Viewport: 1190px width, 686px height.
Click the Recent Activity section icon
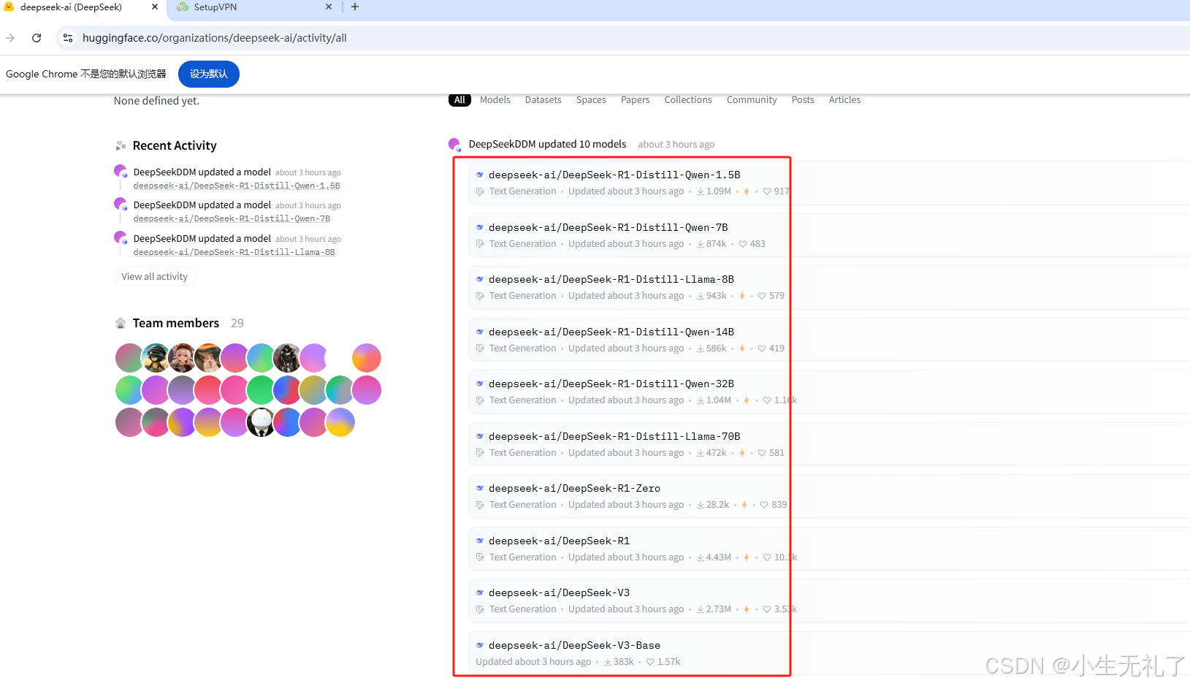(x=121, y=146)
